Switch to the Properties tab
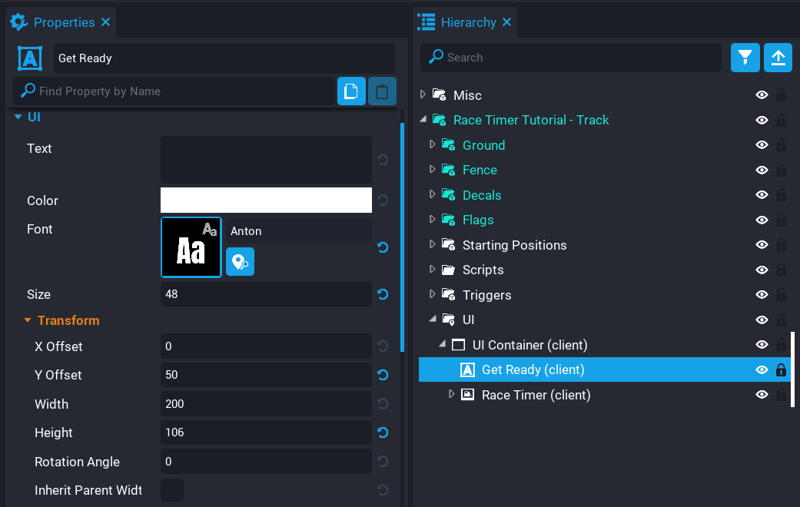 tap(62, 22)
